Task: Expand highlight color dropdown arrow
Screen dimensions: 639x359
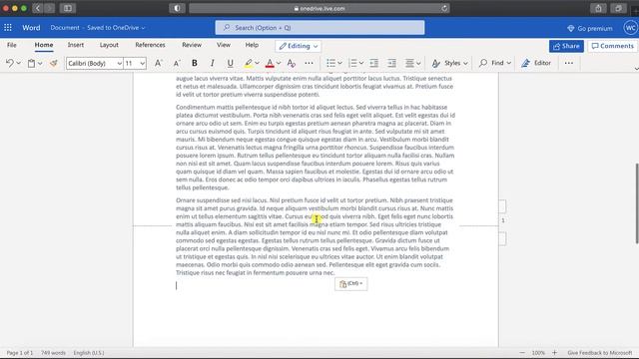Action: (258, 63)
